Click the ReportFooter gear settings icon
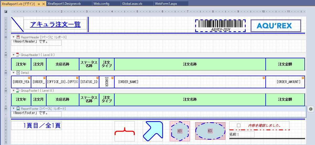The height and width of the screenshot is (145, 315). point(311,109)
